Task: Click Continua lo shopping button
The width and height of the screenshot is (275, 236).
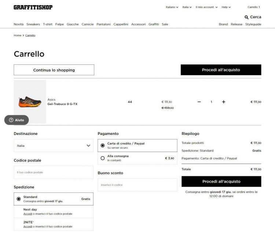Action: pos(54,70)
